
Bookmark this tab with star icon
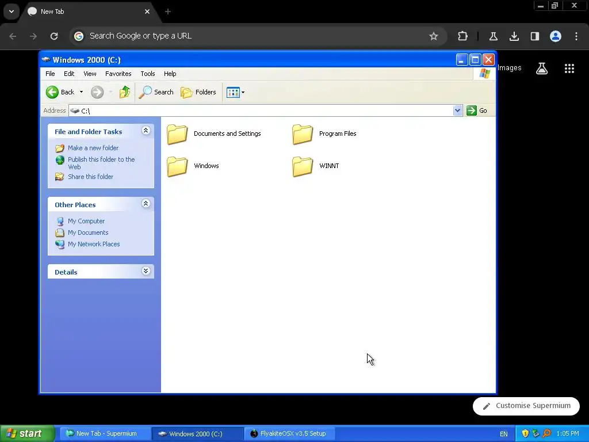click(x=434, y=36)
